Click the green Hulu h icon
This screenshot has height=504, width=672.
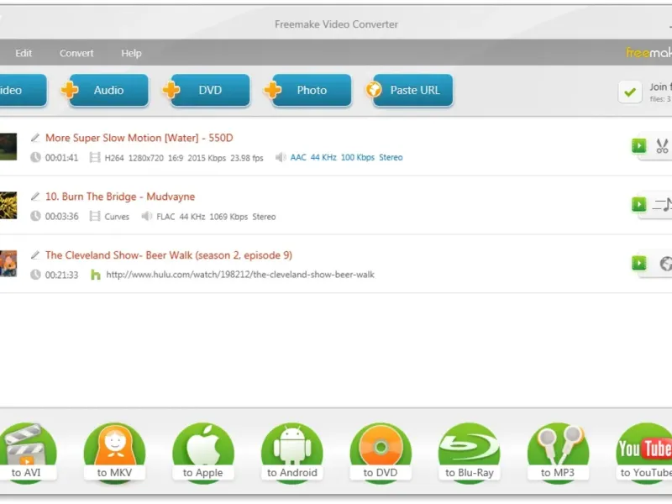click(96, 275)
